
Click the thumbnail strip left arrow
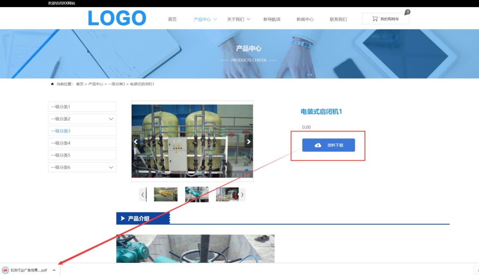tap(142, 194)
